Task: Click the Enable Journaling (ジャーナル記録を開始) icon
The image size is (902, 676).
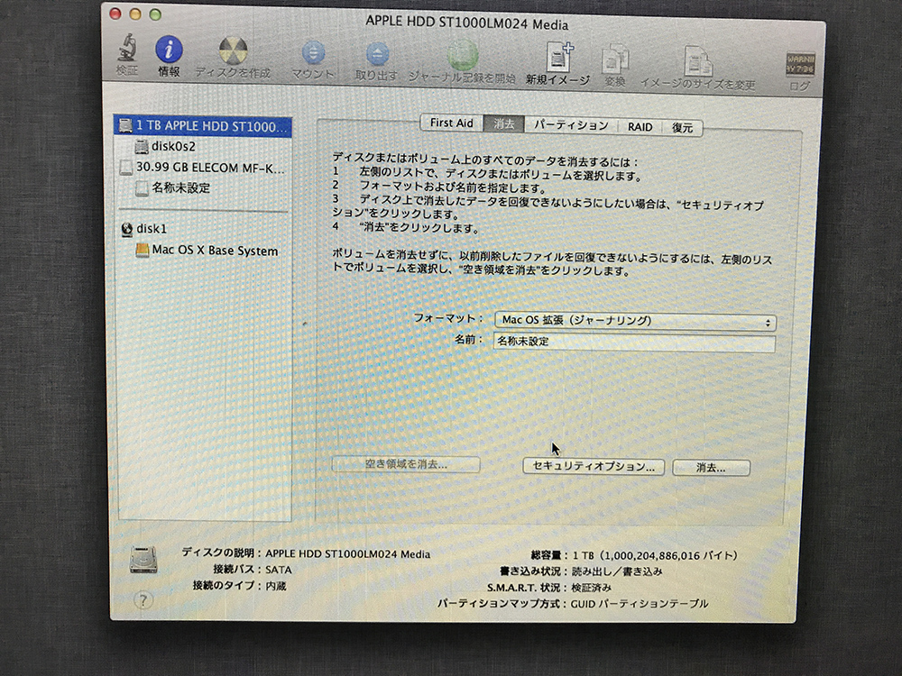Action: coord(463,55)
